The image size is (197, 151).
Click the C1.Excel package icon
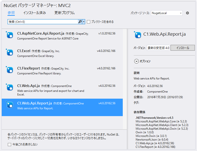point(10,52)
